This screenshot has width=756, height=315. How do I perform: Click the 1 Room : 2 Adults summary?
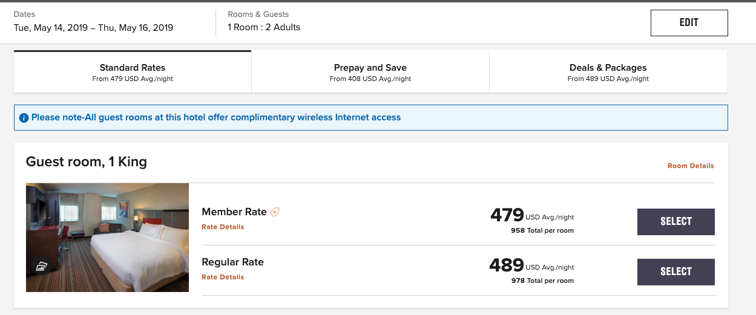pyautogui.click(x=264, y=27)
